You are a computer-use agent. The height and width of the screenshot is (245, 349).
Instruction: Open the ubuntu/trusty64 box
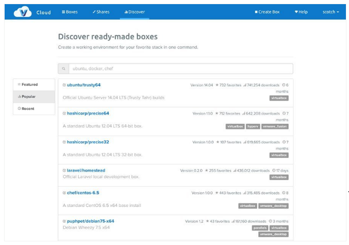pyautogui.click(x=84, y=85)
